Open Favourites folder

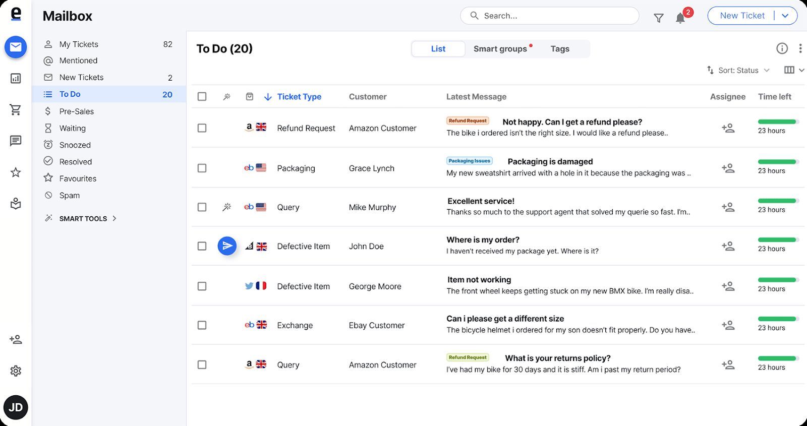pyautogui.click(x=108, y=178)
